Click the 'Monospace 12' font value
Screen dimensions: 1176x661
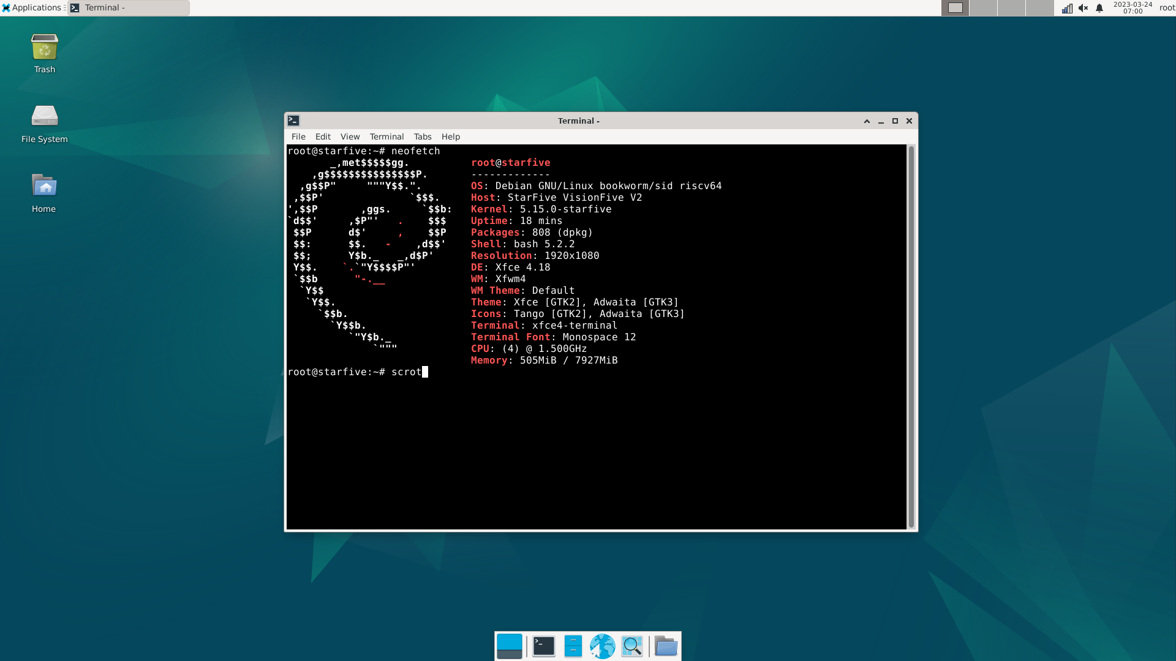(x=599, y=337)
